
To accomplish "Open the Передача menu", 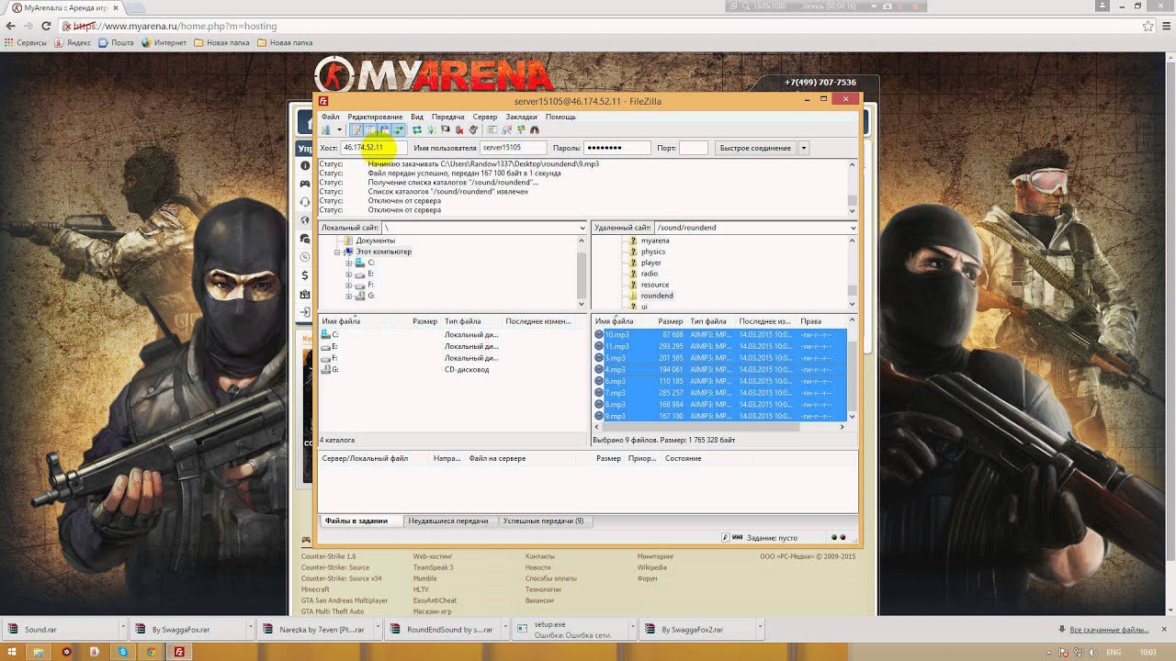I will [x=448, y=117].
